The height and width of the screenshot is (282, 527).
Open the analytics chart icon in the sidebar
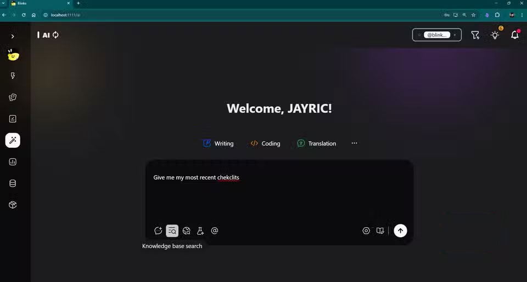point(13,162)
